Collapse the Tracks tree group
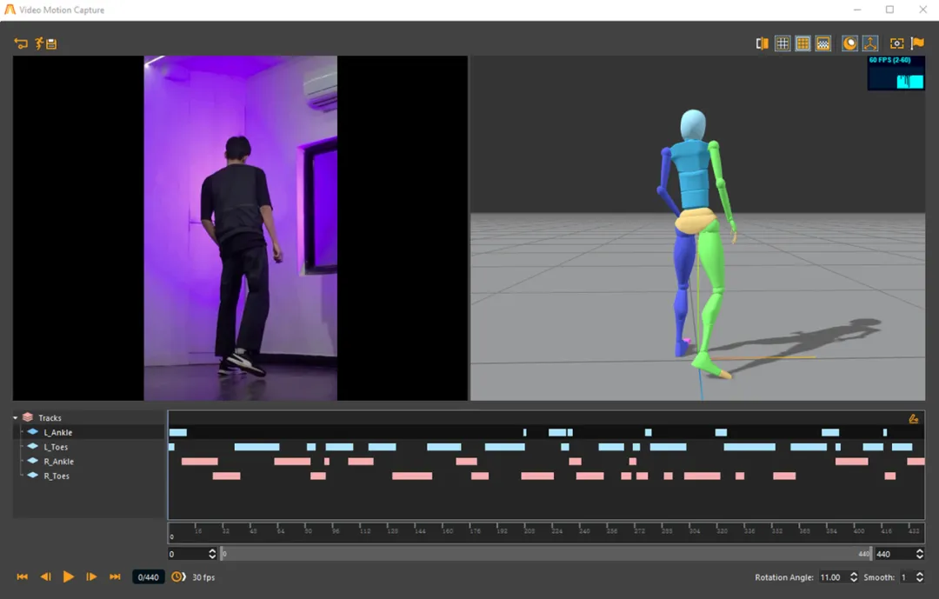The height and width of the screenshot is (599, 939). point(16,418)
